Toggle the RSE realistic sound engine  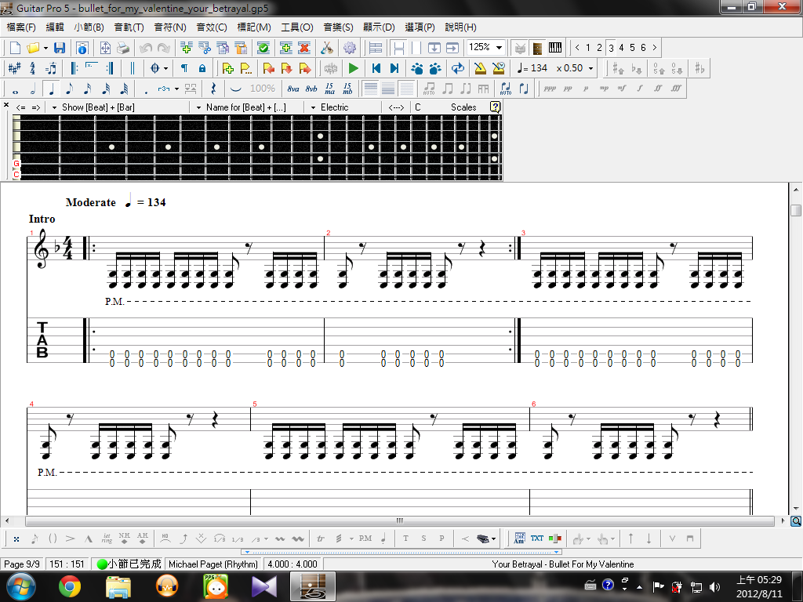pyautogui.click(x=331, y=68)
